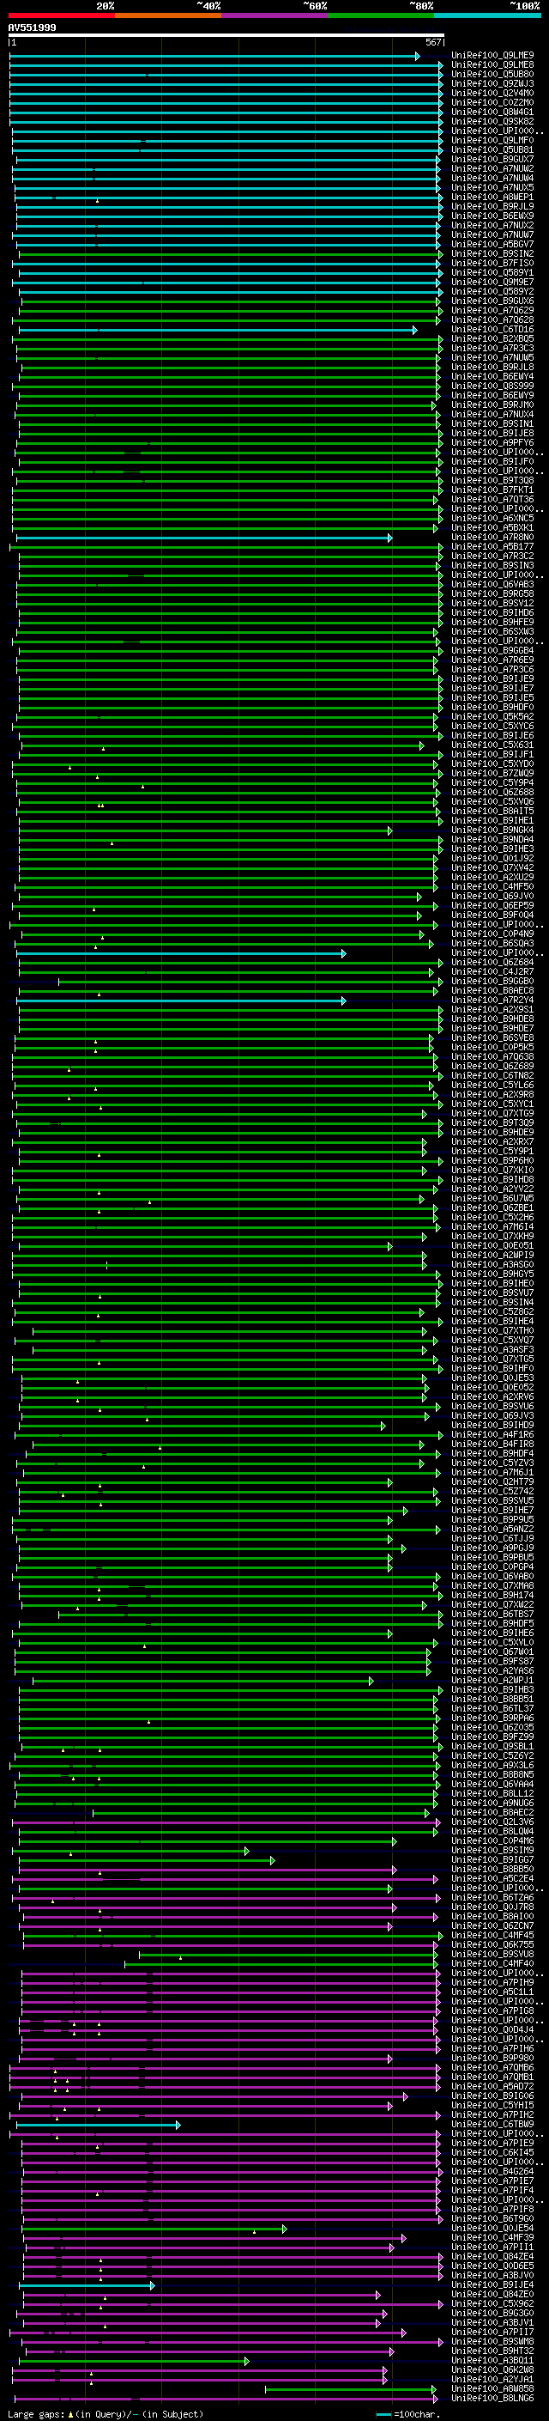Open hit UniRef100_Q5UB80

click(492, 74)
